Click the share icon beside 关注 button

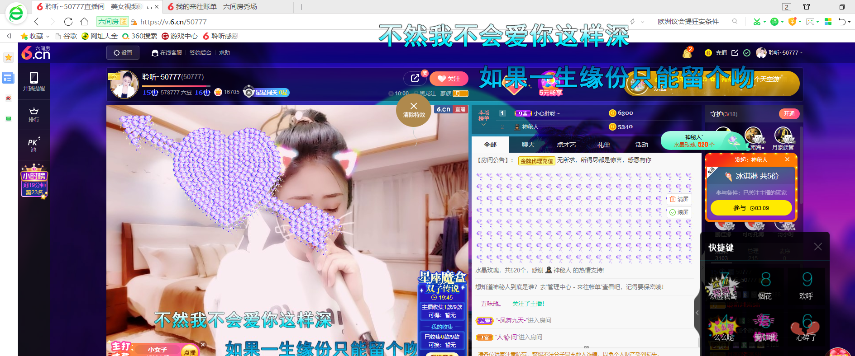click(415, 79)
